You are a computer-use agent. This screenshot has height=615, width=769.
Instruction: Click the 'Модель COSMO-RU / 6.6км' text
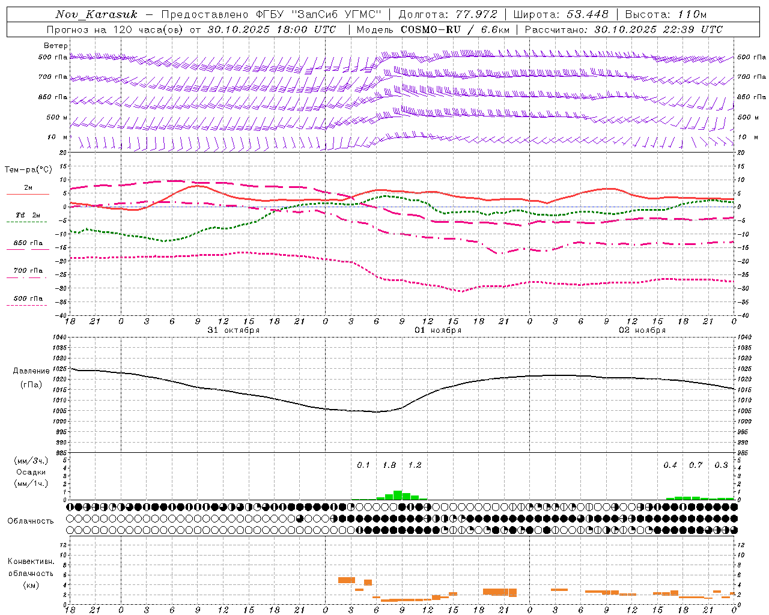click(x=433, y=29)
